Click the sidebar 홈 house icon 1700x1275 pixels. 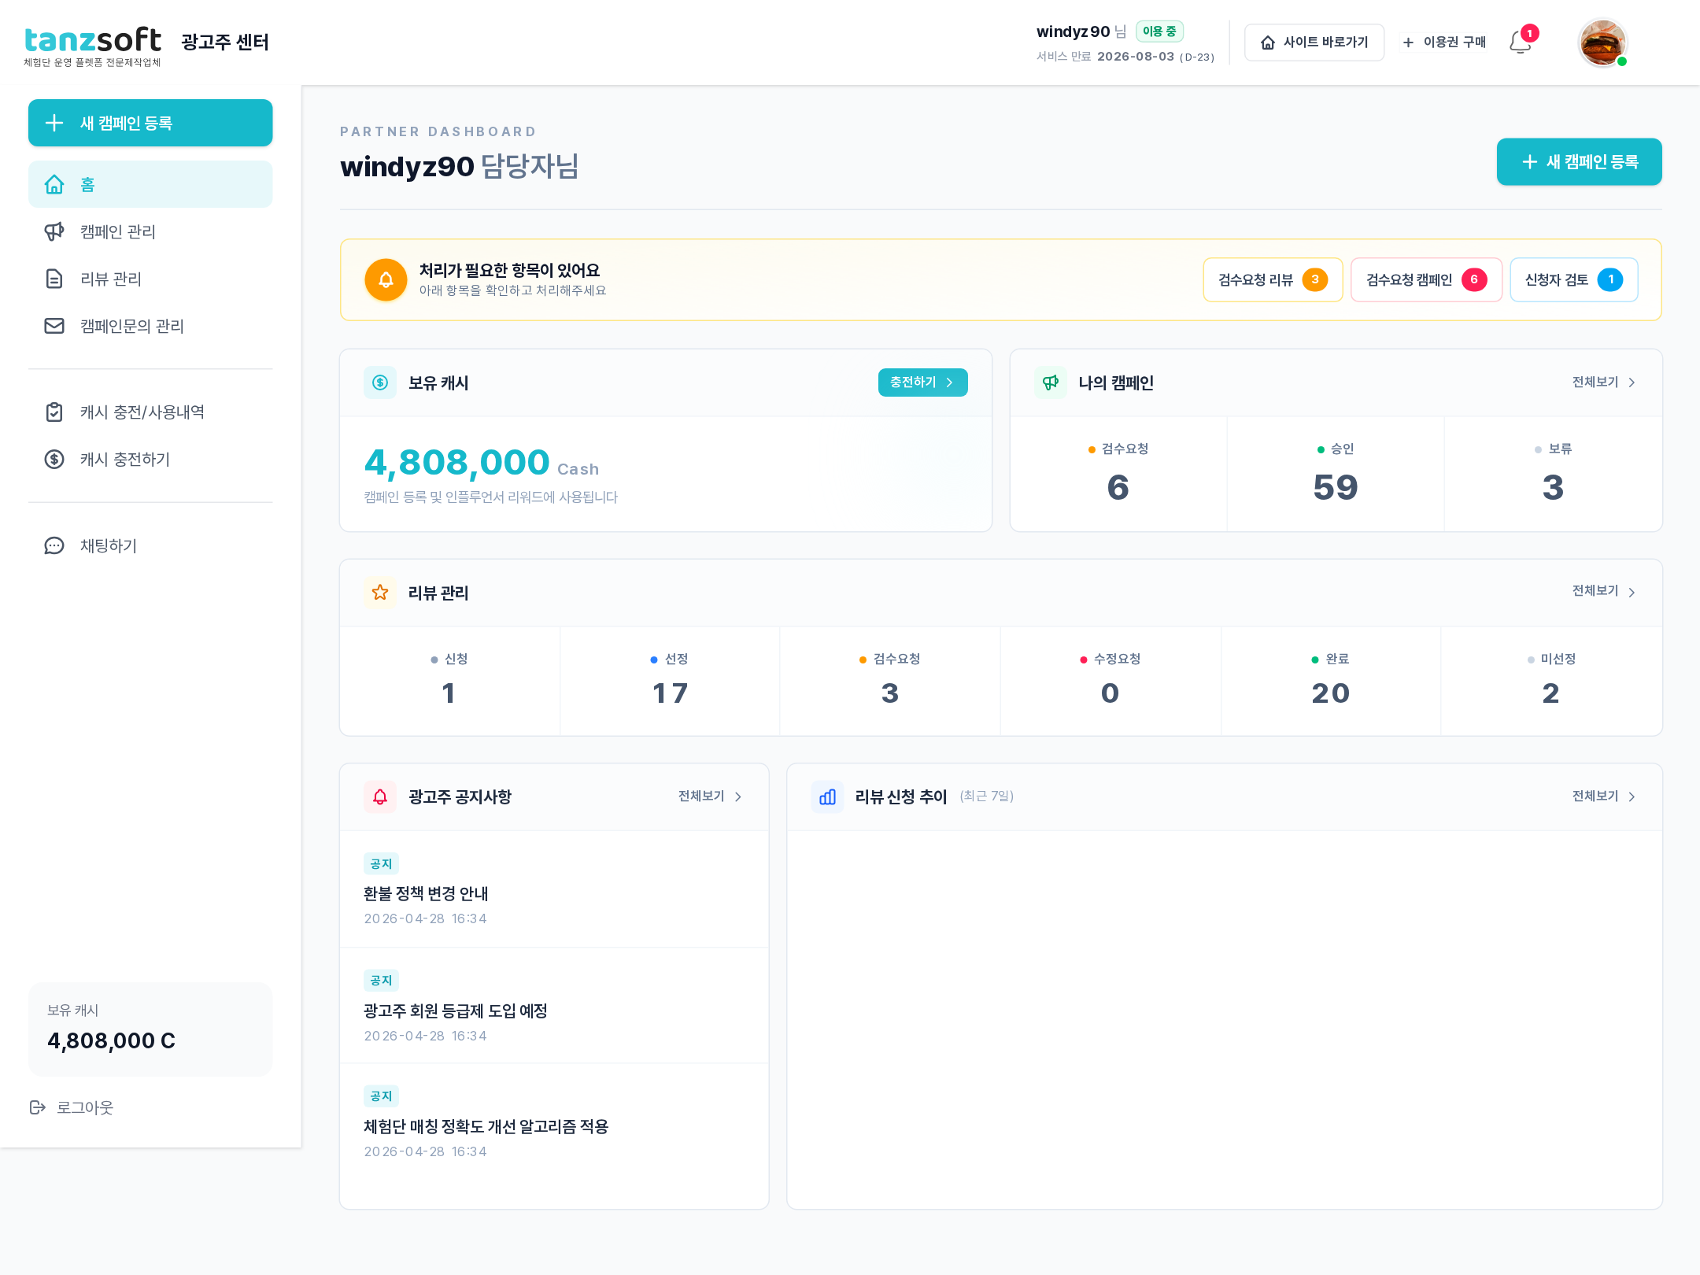pos(54,184)
